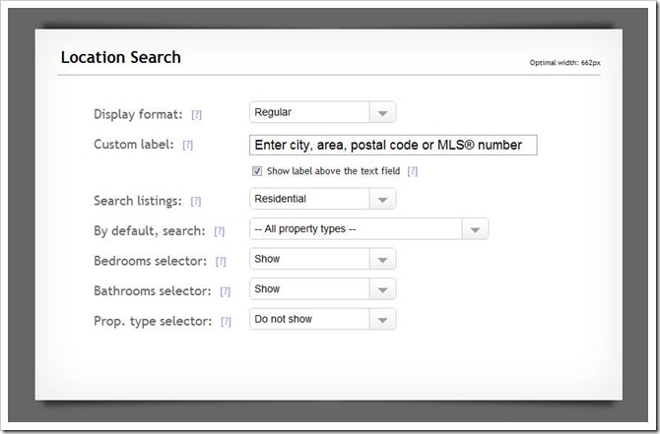Click the Show label above the text field text
The height and width of the screenshot is (434, 660).
pyautogui.click(x=333, y=171)
